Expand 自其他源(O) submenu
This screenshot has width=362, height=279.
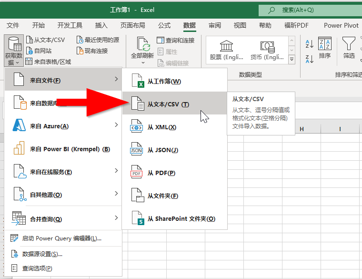click(x=63, y=195)
